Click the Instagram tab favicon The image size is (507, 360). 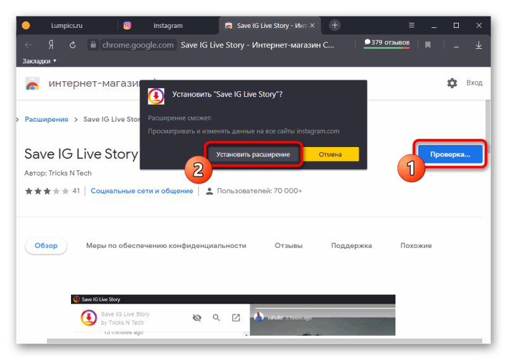[x=127, y=25]
